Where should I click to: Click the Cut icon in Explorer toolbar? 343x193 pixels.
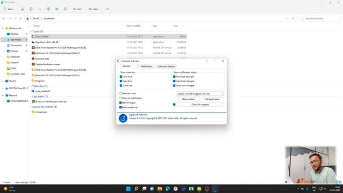pos(23,9)
